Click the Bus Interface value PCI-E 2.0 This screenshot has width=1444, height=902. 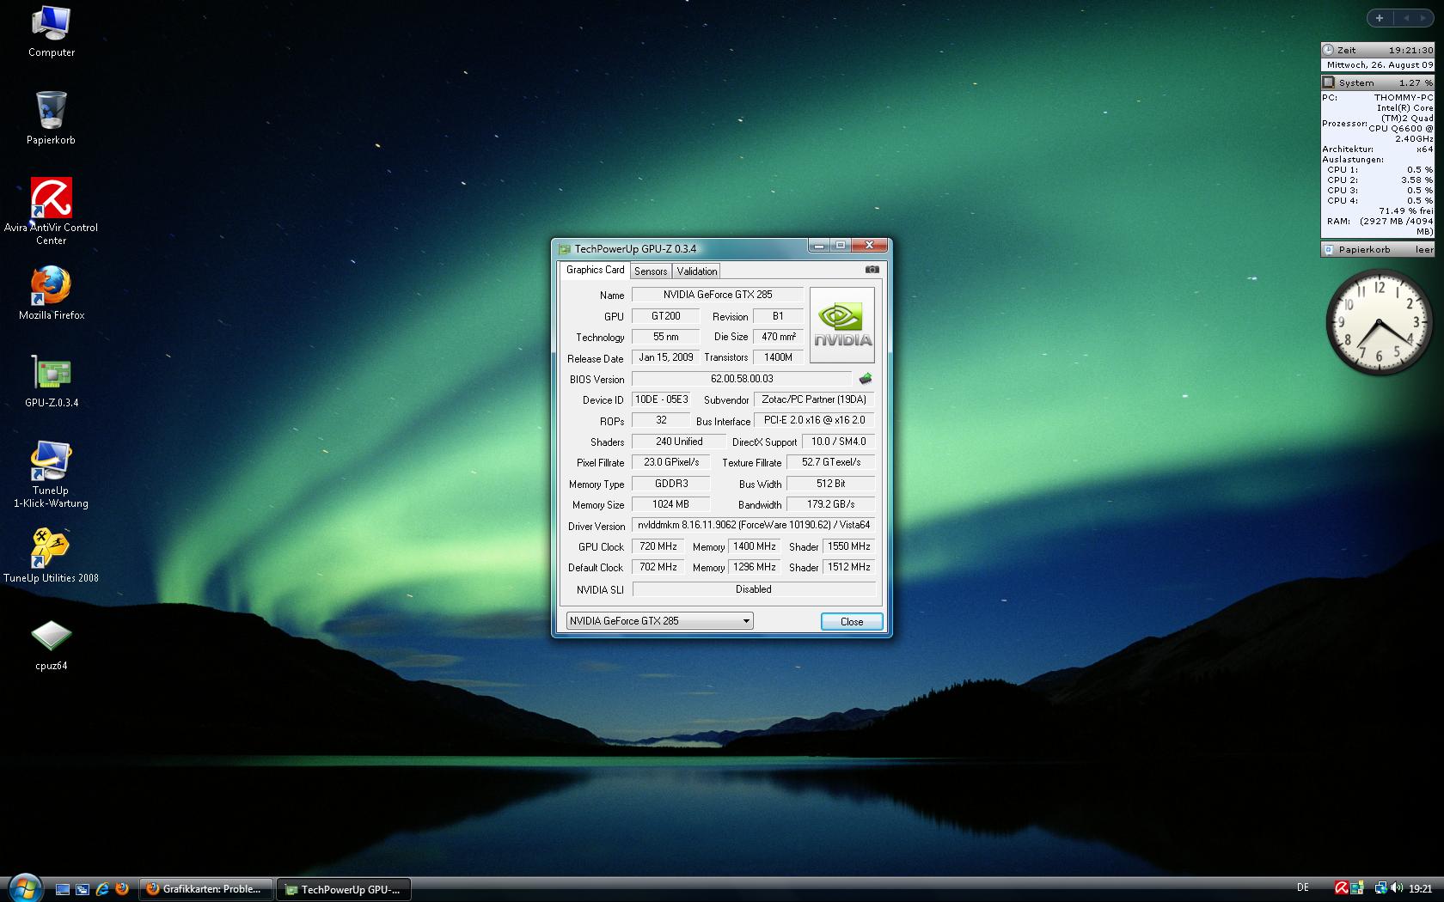pos(814,420)
